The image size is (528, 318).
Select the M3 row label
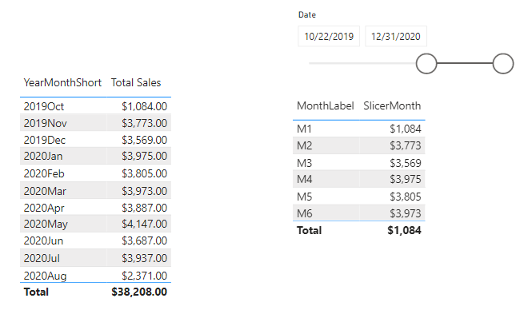[305, 163]
